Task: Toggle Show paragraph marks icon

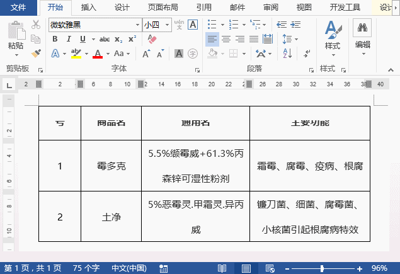Action: tap(307, 54)
